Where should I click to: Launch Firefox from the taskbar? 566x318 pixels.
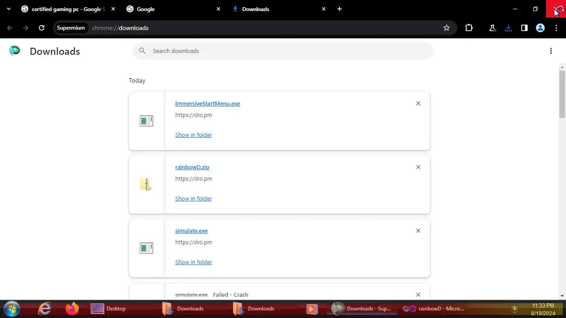[x=72, y=309]
